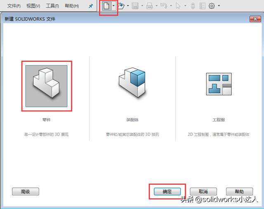Expand the Options gear dropdown arrow

pyautogui.click(x=219, y=6)
